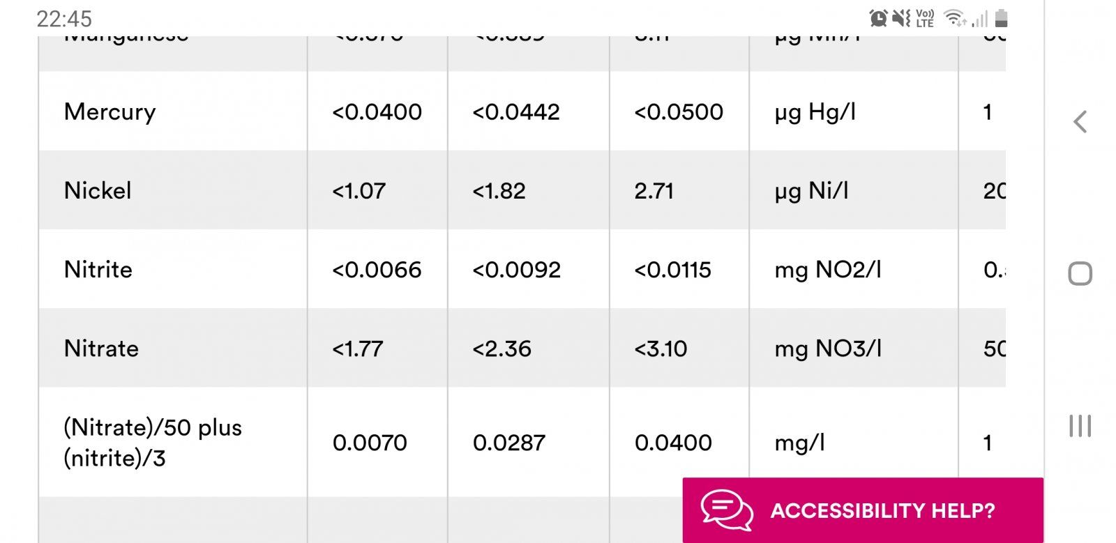Click the chat bubble icon in Accessibility Help
The height and width of the screenshot is (543, 1116).
tap(727, 511)
